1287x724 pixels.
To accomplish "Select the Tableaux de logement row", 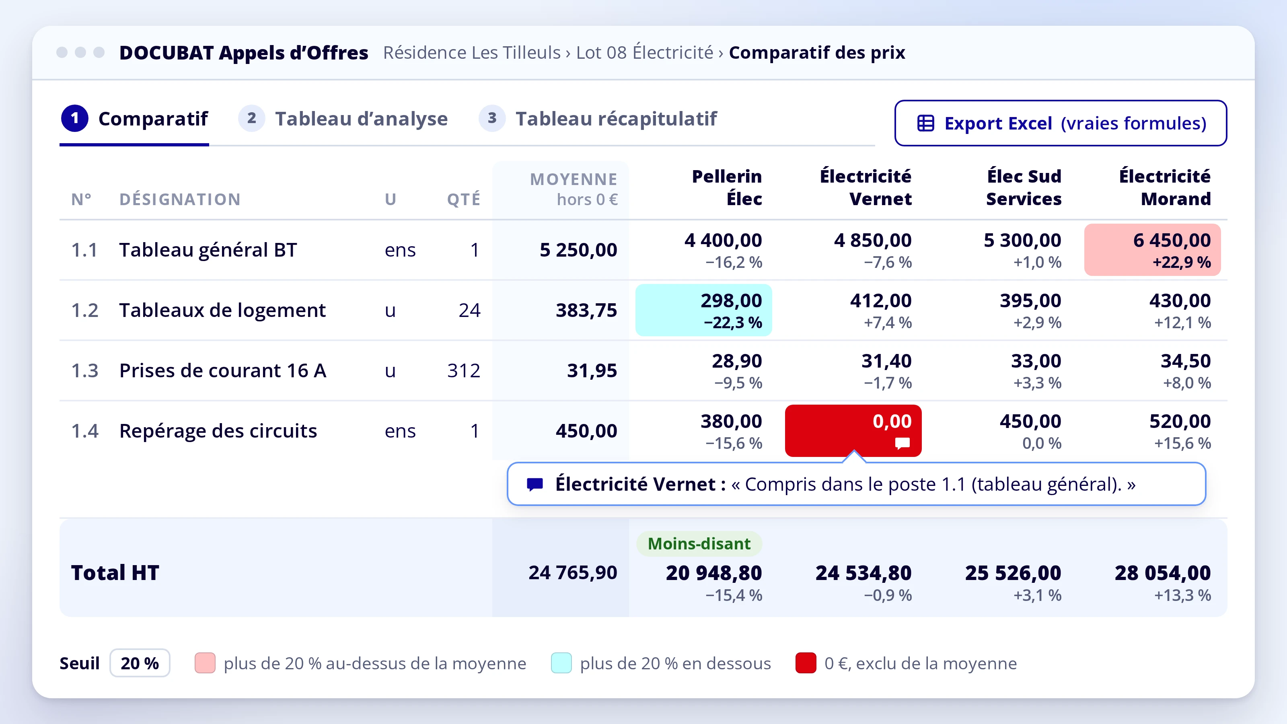I will coord(643,310).
